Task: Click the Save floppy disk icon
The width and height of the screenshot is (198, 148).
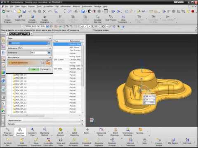Action: [24, 11]
